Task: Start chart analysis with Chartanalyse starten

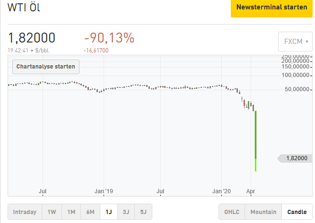Action: click(x=46, y=67)
